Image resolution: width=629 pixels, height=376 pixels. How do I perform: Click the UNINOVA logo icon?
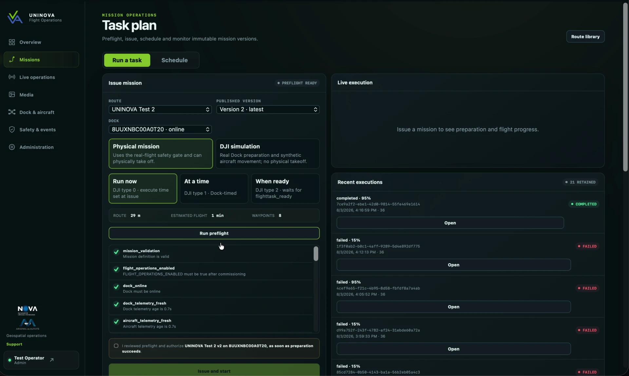(15, 17)
